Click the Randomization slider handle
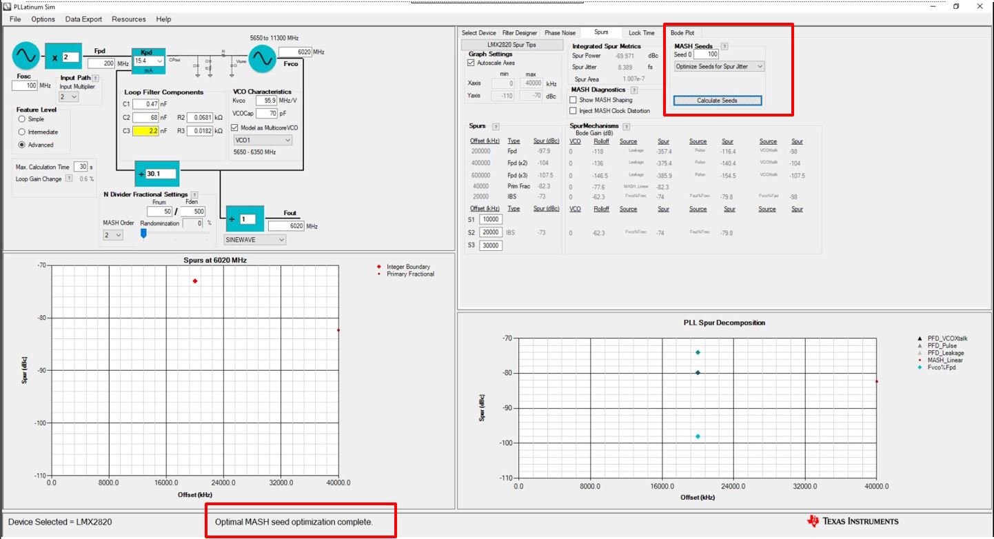 coord(143,234)
